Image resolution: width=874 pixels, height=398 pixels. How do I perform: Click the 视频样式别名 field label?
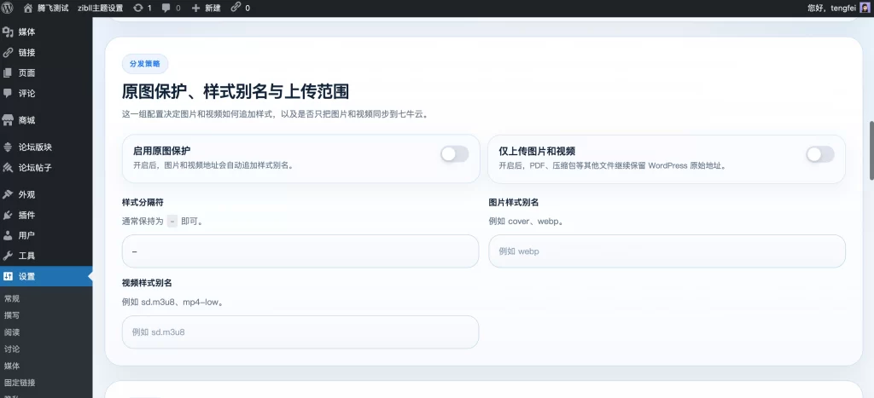pyautogui.click(x=147, y=283)
